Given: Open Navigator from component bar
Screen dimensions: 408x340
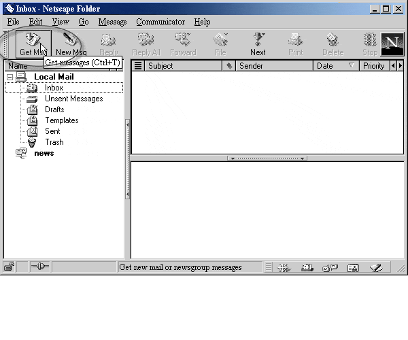Looking at the screenshot, I should click(284, 267).
